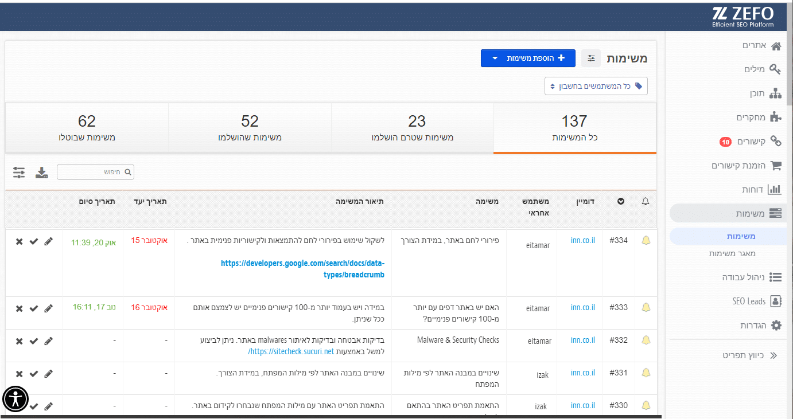Click the filter settings icon beside משימות title
This screenshot has height=419, width=793.
pos(591,58)
